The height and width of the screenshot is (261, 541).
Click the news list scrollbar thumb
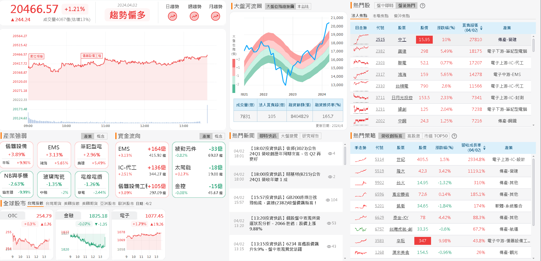point(345,155)
